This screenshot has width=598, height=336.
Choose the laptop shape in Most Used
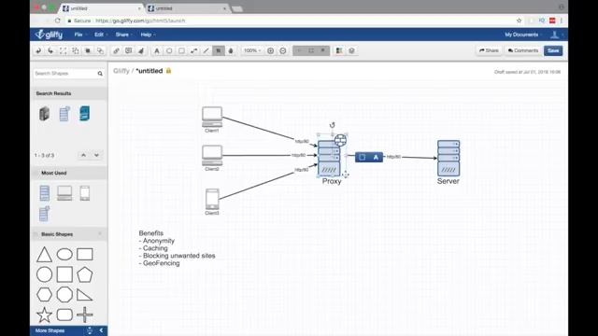(64, 193)
